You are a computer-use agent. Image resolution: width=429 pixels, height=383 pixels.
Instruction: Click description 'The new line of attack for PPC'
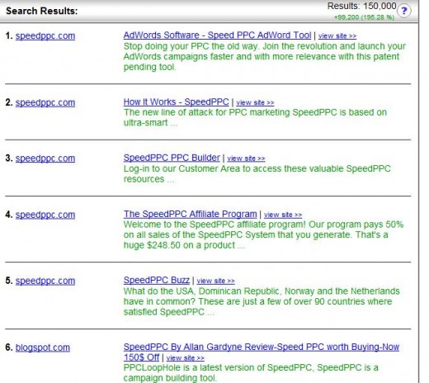[x=255, y=118]
